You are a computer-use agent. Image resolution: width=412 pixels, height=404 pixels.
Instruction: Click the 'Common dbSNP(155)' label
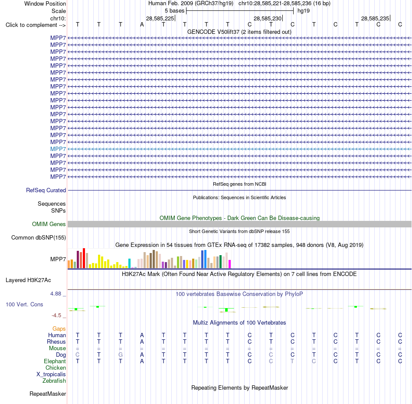38,238
